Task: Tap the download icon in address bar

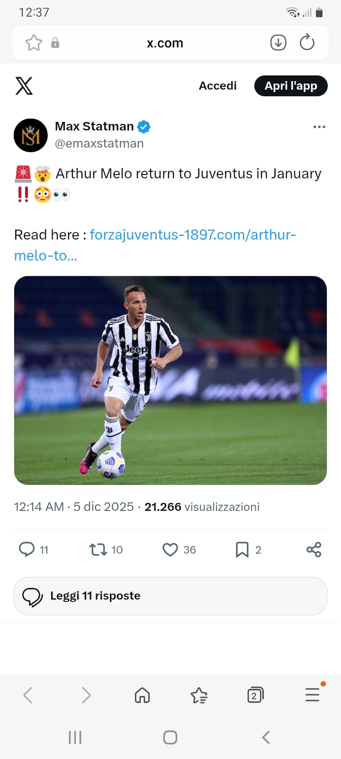Action: (278, 43)
